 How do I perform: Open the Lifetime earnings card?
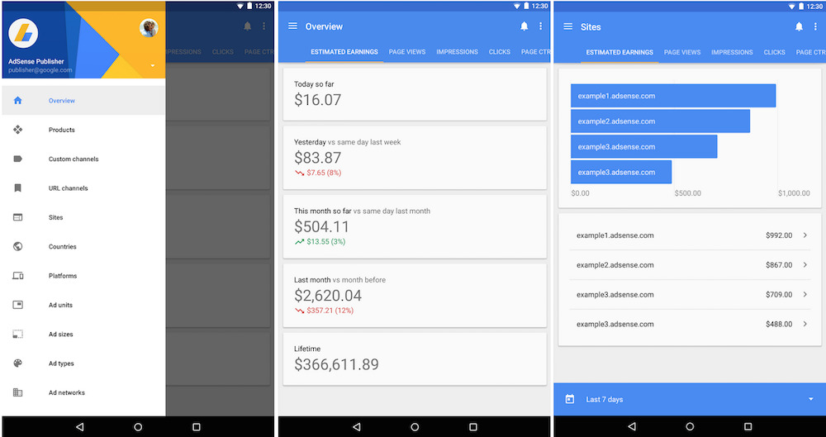pyautogui.click(x=415, y=359)
